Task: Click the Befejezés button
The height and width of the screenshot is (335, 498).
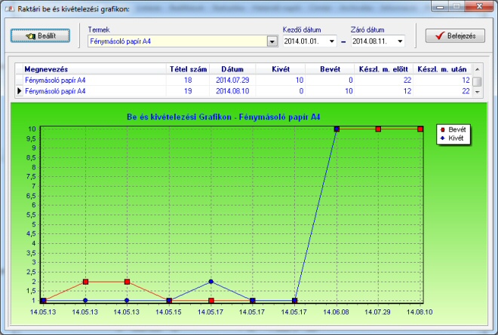Action: [455, 36]
